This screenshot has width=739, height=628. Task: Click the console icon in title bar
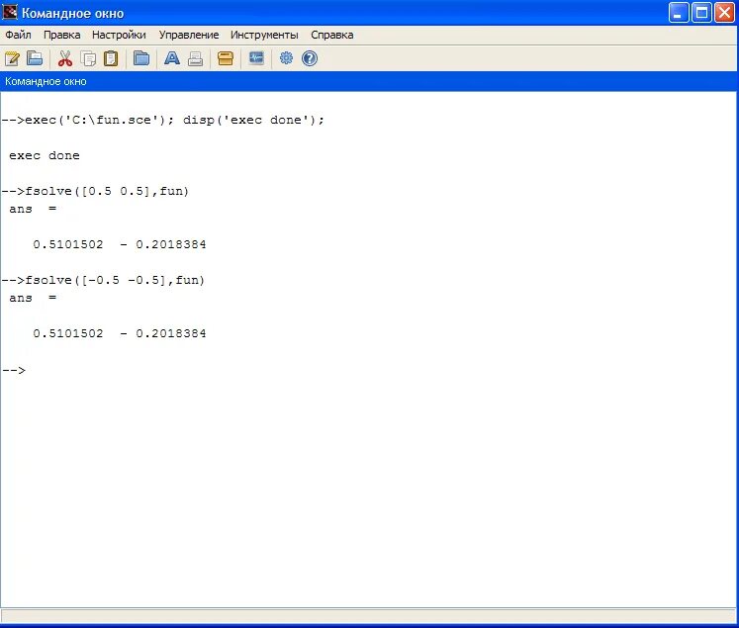(x=10, y=12)
